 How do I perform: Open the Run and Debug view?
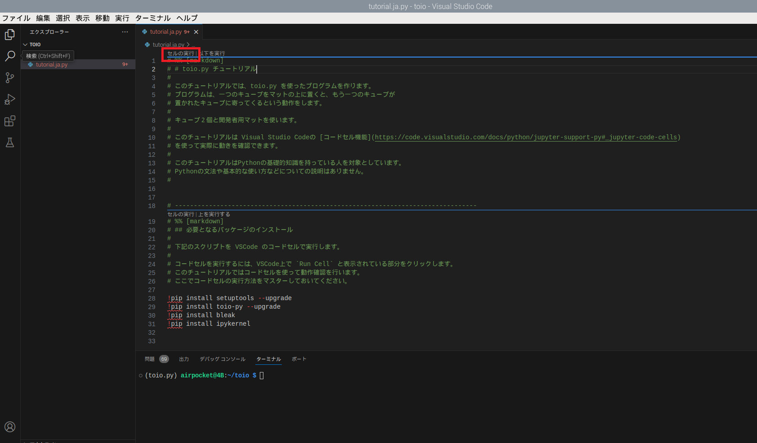click(x=10, y=99)
